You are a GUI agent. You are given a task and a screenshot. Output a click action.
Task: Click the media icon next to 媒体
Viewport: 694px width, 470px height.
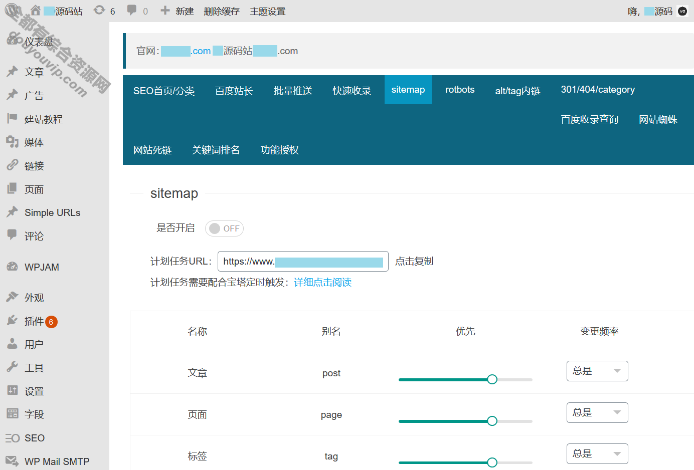pyautogui.click(x=12, y=142)
